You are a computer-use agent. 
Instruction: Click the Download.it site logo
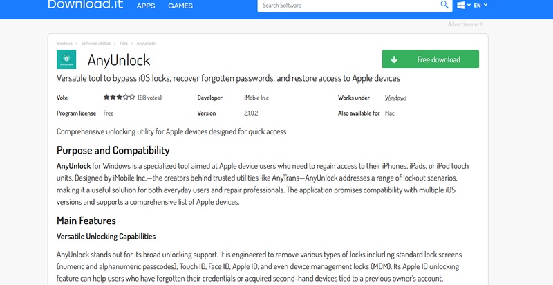(x=85, y=5)
